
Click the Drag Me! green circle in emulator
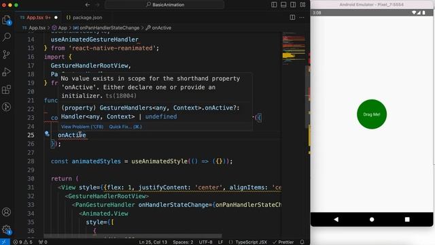(372, 114)
